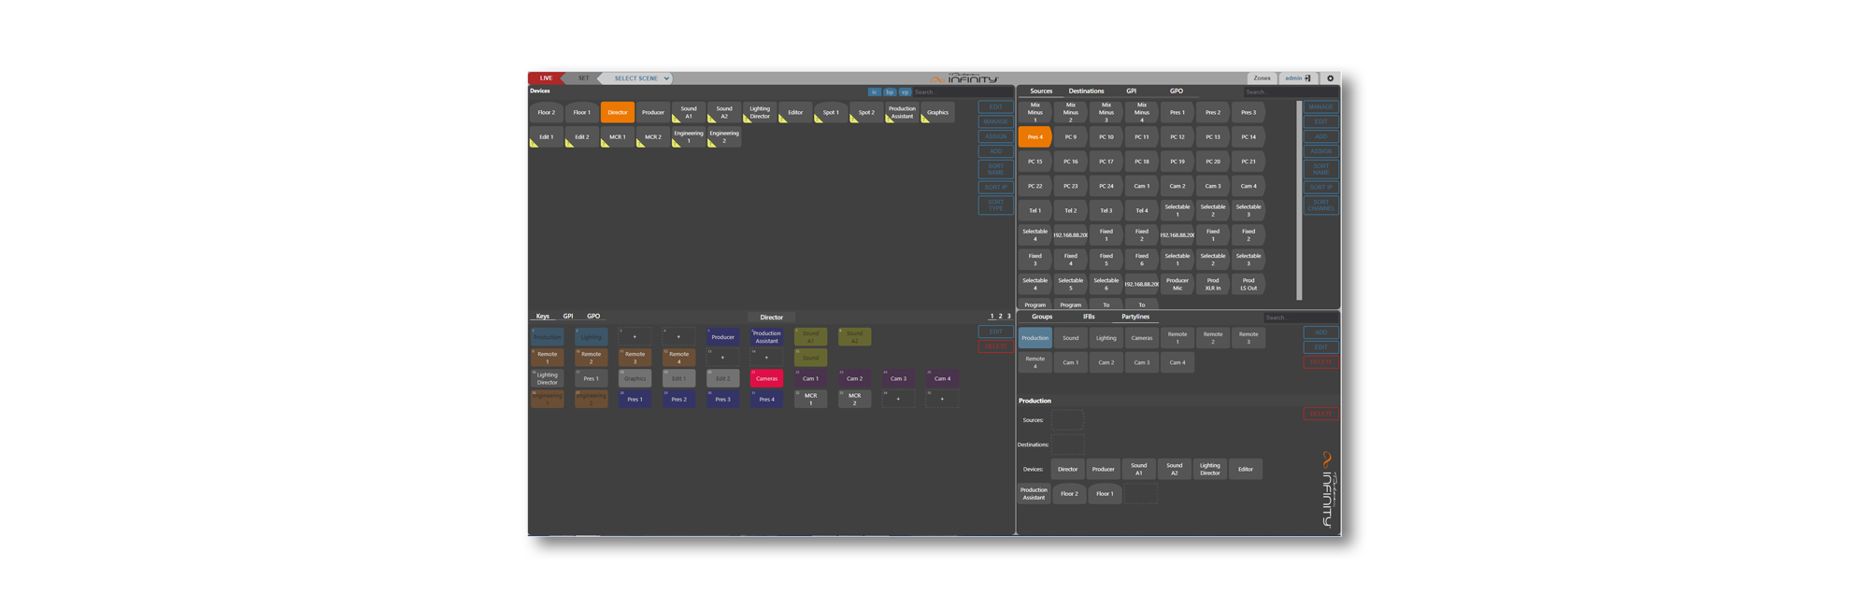Open the settings gear icon

pyautogui.click(x=1331, y=78)
